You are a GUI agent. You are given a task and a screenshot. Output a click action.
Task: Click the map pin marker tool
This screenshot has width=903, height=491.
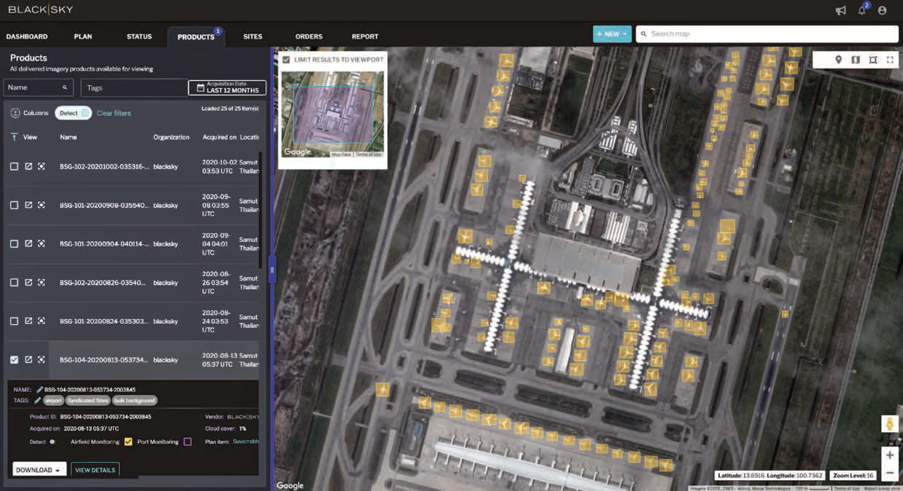(838, 60)
